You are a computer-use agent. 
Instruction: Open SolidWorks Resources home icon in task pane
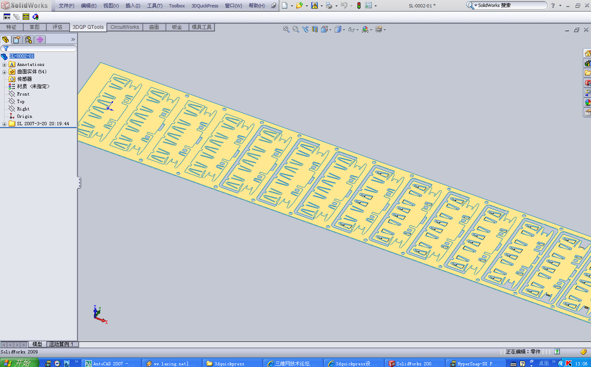coord(588,53)
